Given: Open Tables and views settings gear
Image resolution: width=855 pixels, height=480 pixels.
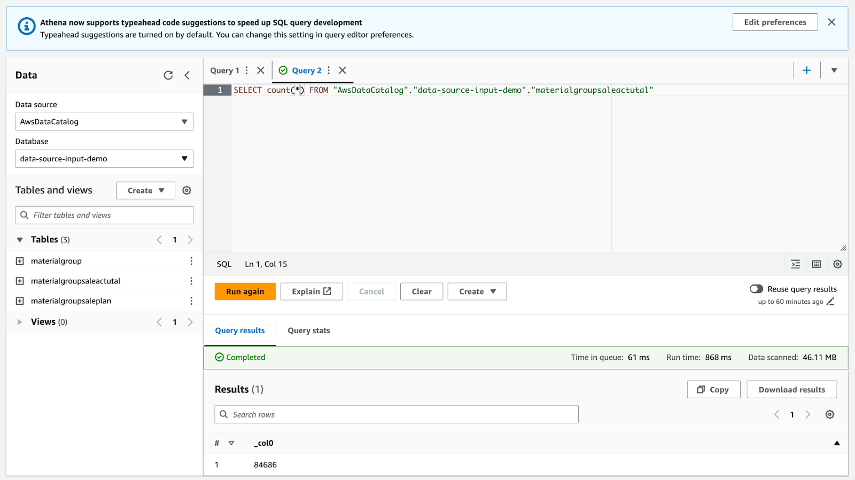Looking at the screenshot, I should pyautogui.click(x=186, y=191).
